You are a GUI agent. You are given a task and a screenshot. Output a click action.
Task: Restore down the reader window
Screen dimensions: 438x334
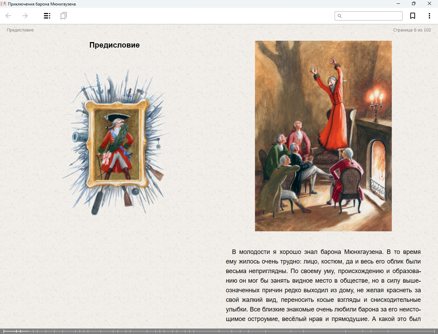tap(414, 4)
